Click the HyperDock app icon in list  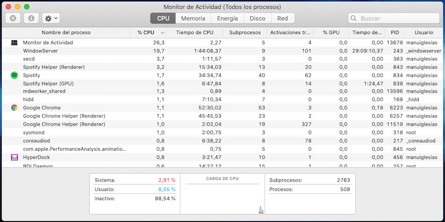point(14,158)
